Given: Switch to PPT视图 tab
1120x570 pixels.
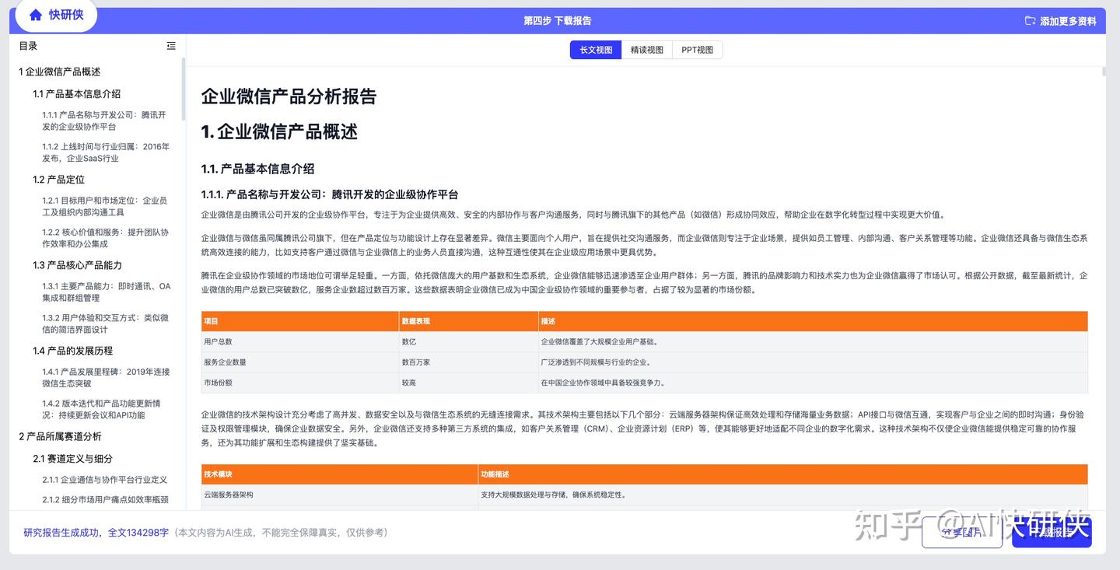Looking at the screenshot, I should [697, 50].
